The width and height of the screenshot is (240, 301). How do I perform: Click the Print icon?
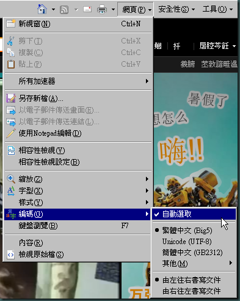click(x=102, y=9)
